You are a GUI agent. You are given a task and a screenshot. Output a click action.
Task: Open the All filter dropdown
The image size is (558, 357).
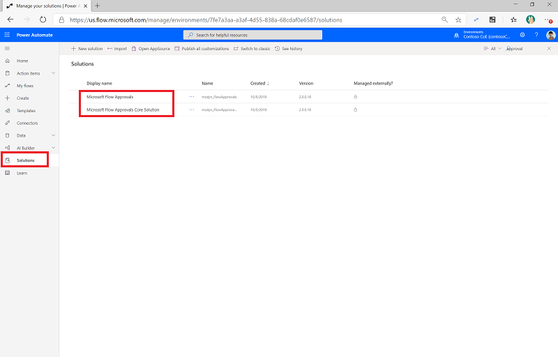point(492,49)
